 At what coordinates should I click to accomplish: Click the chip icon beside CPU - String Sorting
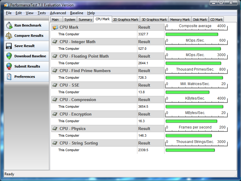click(x=55, y=143)
